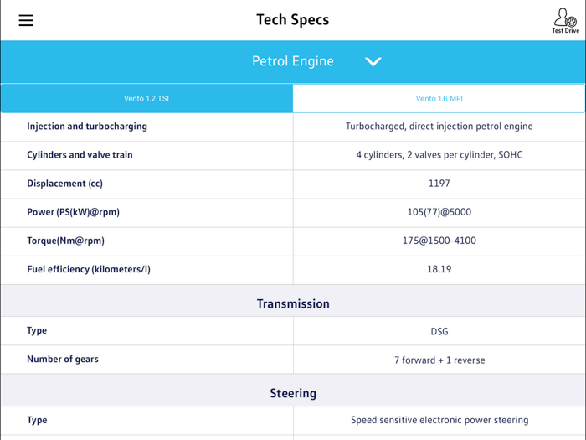Click the Tech Specs page title
This screenshot has width=586, height=440.
[x=293, y=20]
